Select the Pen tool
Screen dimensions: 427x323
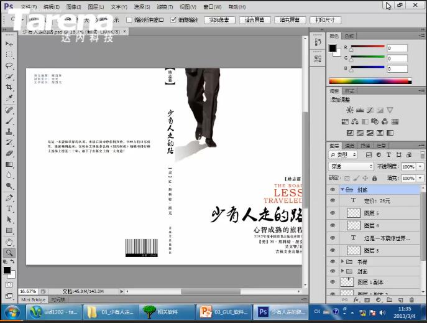pyautogui.click(x=9, y=198)
